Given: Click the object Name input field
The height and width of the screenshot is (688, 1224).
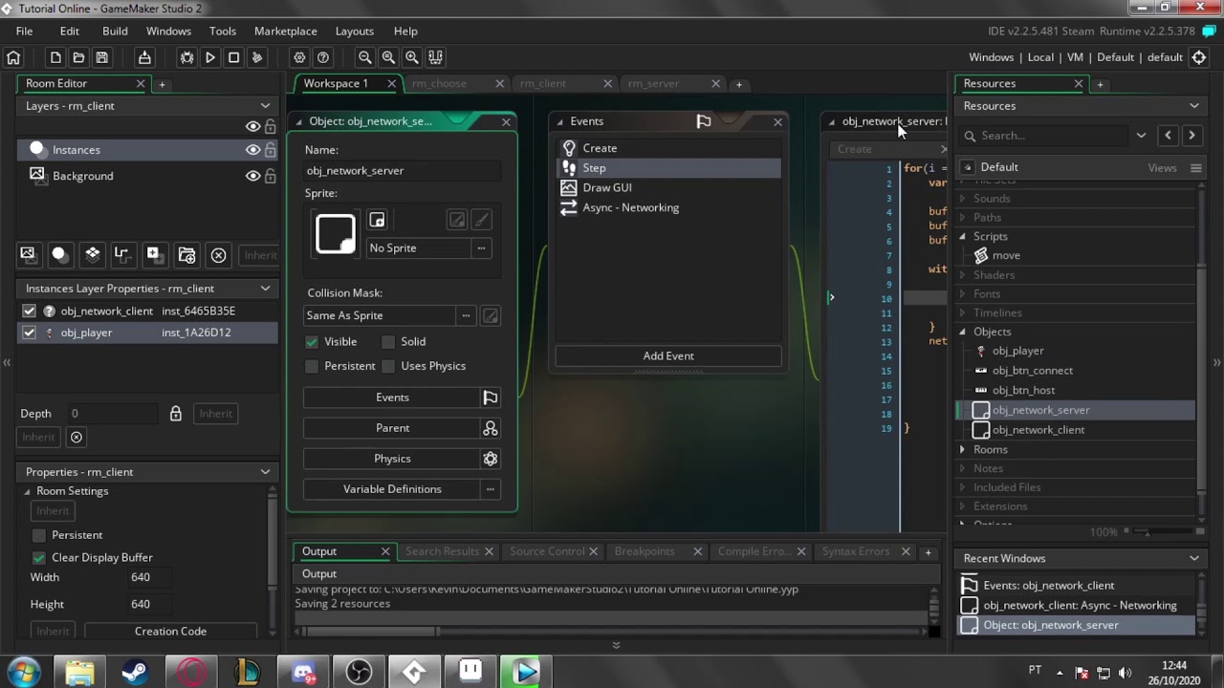Looking at the screenshot, I should coord(402,170).
